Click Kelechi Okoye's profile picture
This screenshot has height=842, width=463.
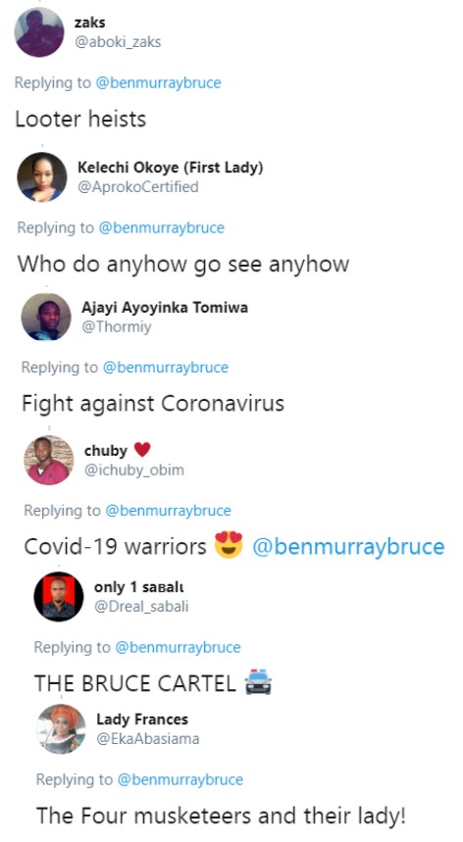tap(42, 177)
